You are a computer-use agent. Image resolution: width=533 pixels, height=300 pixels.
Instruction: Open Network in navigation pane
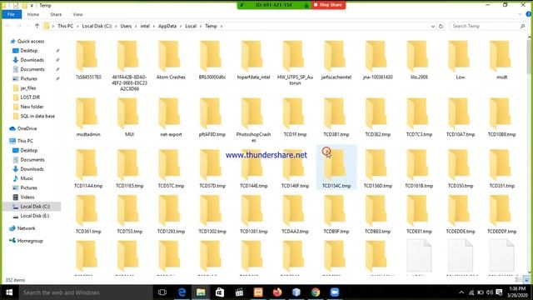point(26,228)
